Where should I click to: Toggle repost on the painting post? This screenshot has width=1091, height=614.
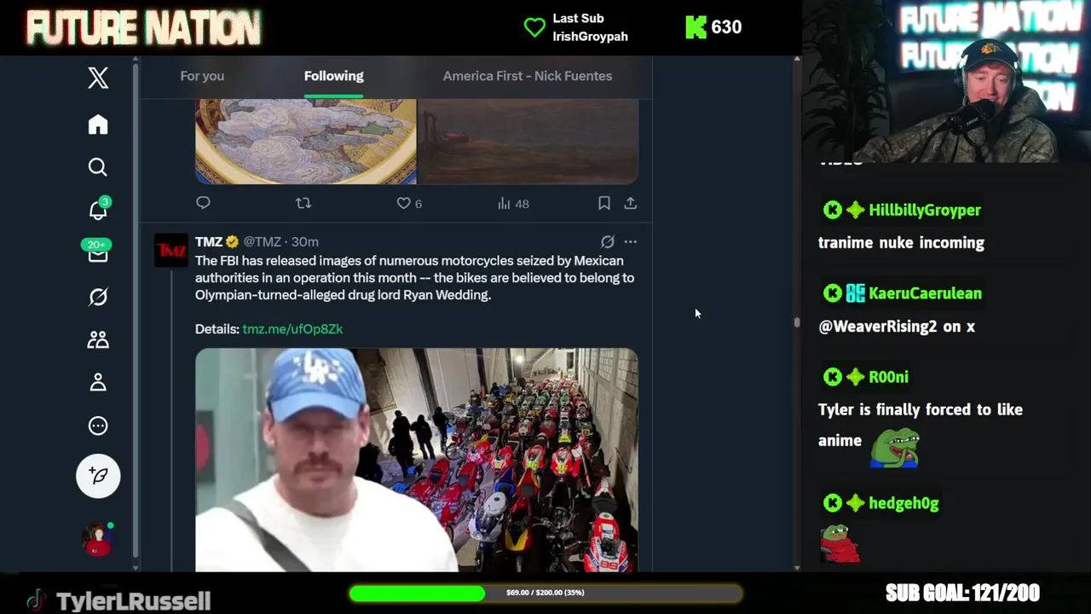(303, 203)
